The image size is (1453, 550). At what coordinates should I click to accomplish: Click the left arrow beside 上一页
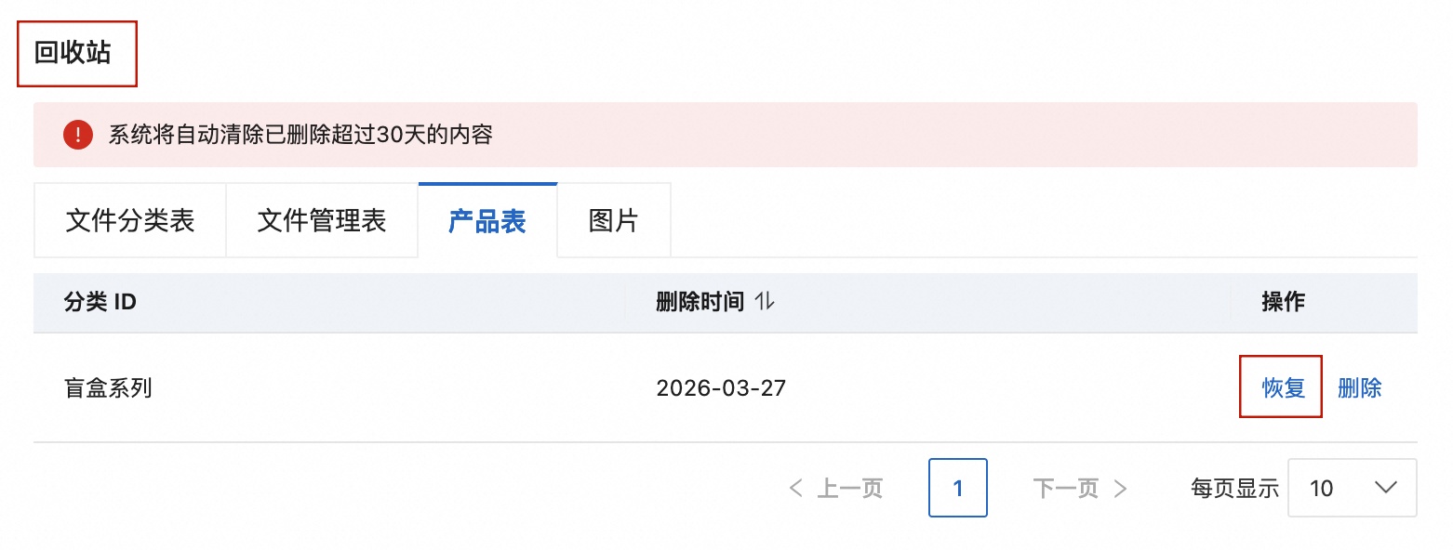795,488
